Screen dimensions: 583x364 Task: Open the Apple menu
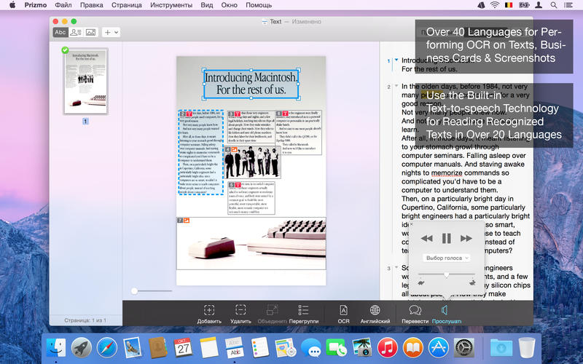point(12,5)
